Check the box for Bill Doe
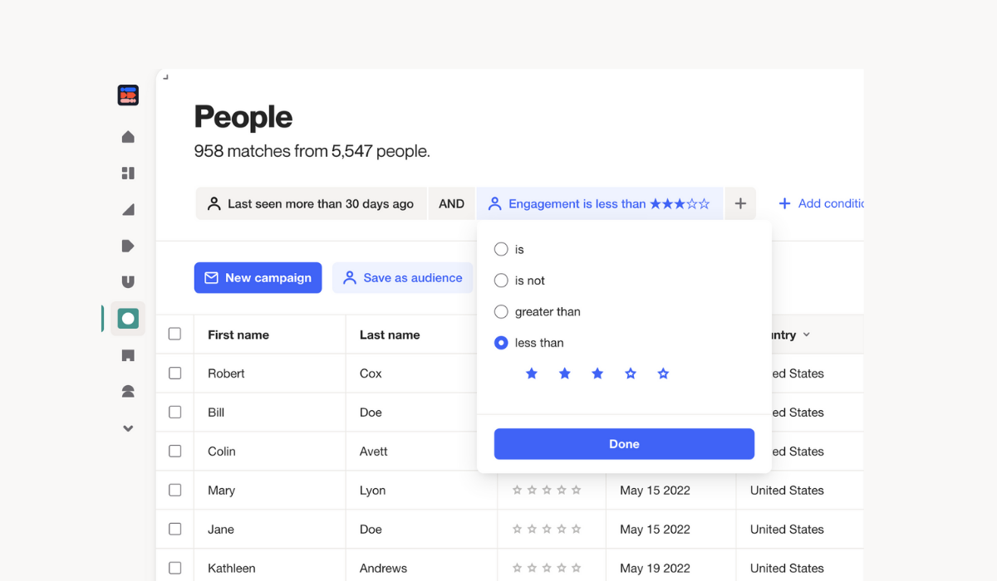This screenshot has height=581, width=997. point(174,413)
